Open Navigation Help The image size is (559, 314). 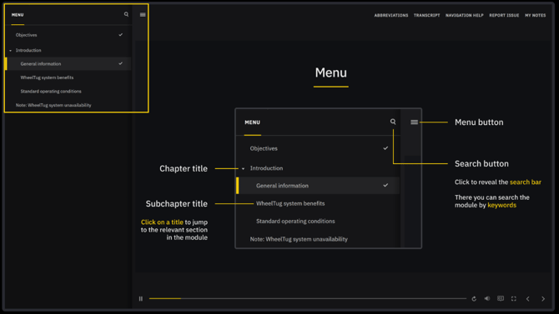click(x=465, y=15)
